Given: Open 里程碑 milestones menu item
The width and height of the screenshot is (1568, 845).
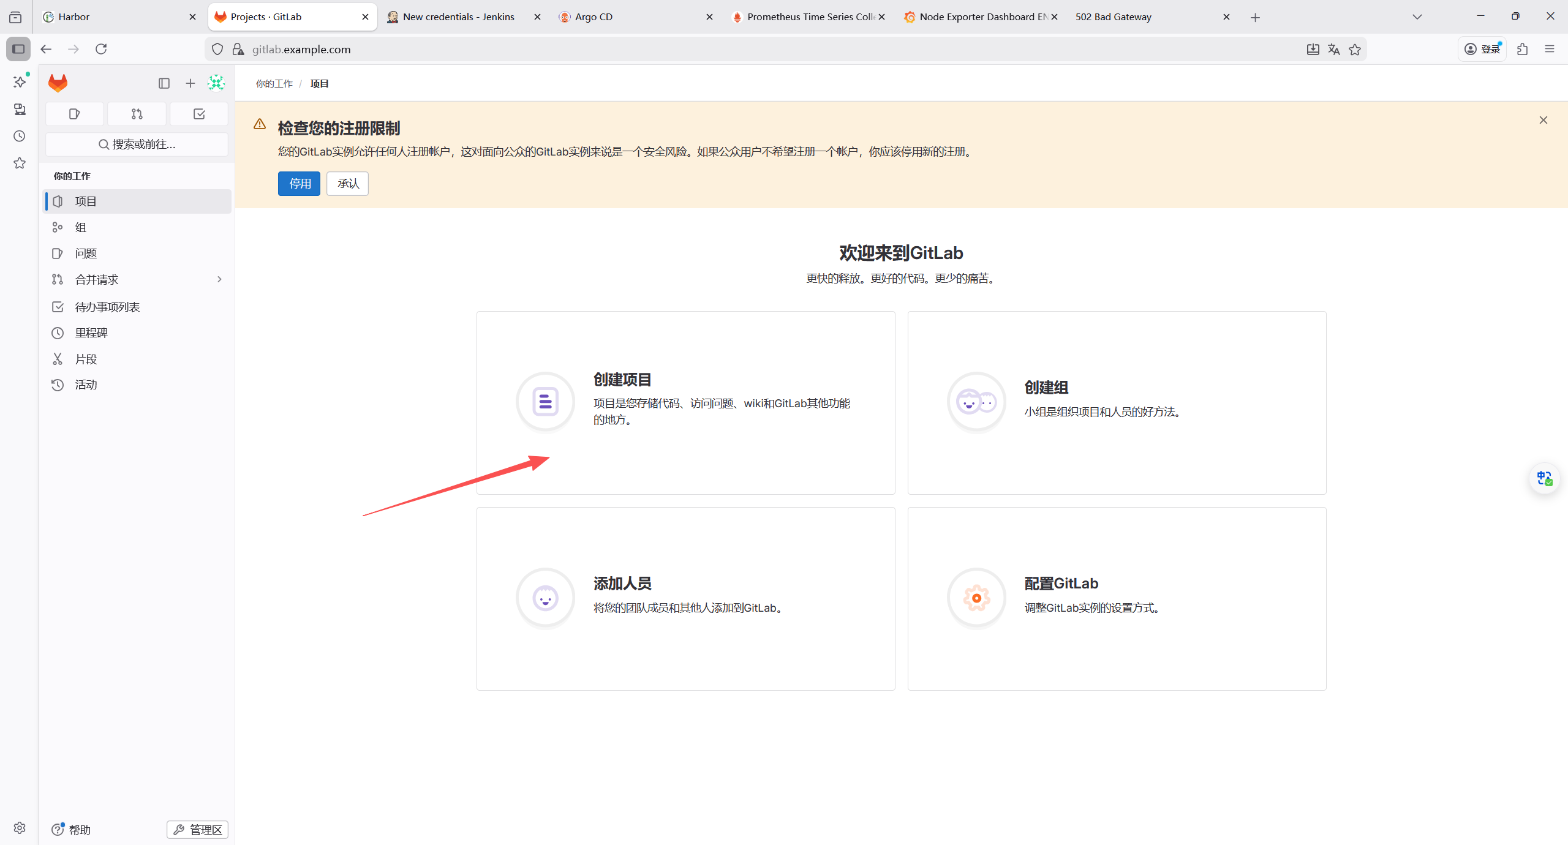Looking at the screenshot, I should [x=91, y=333].
